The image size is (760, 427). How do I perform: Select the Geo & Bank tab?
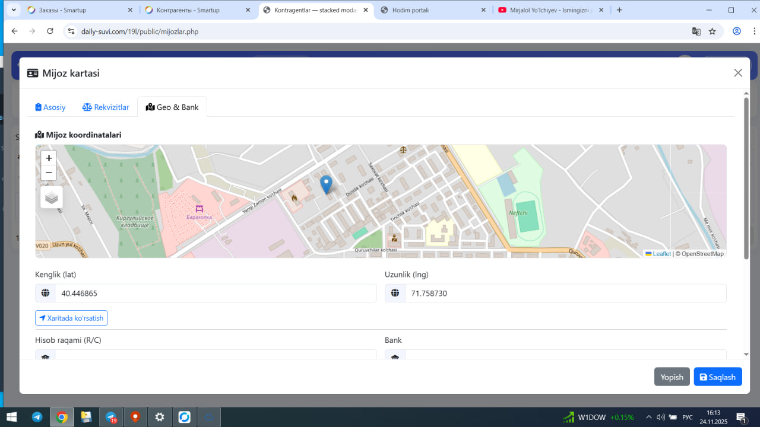pos(172,107)
